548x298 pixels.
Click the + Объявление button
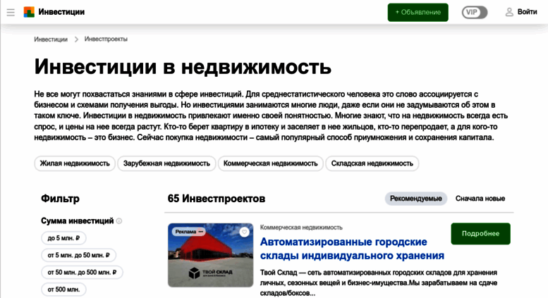(x=418, y=12)
